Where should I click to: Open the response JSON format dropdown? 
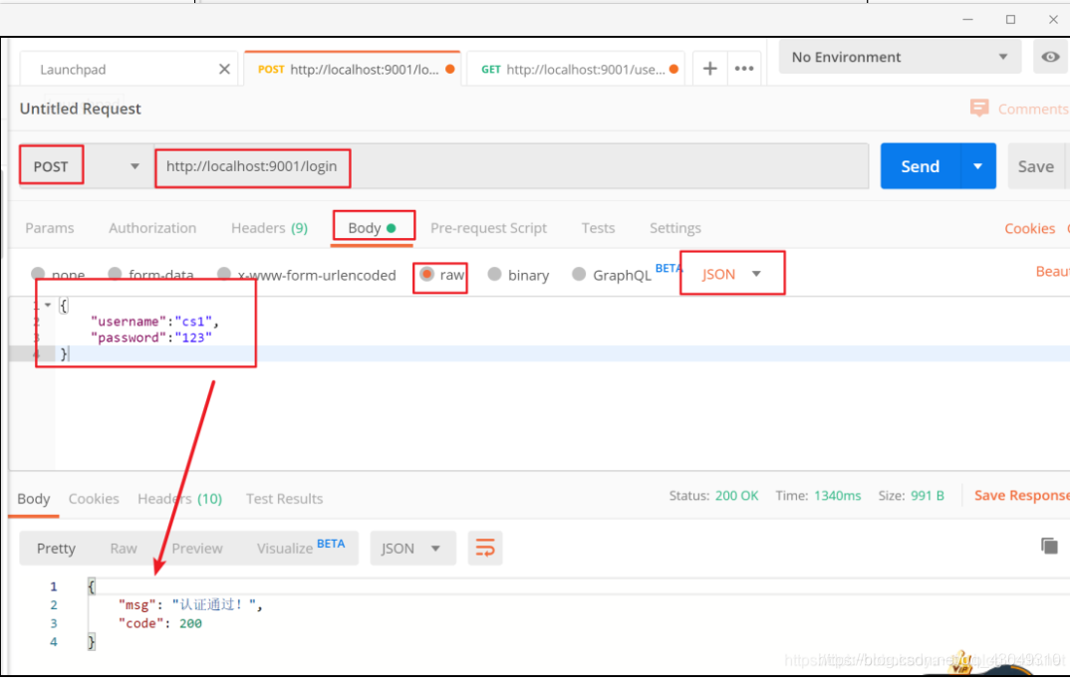412,549
